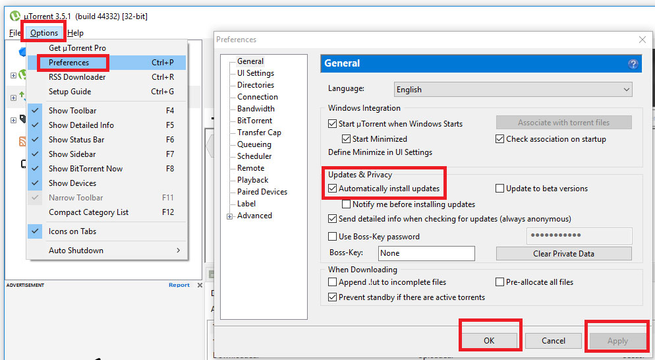Launch Setup Guide from menu

click(107, 92)
